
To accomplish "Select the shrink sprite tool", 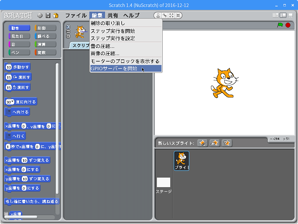I will (178, 16).
